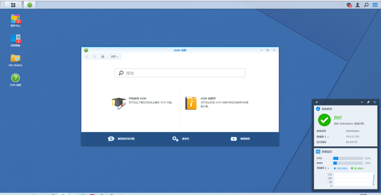
Task: Click the System Health info icon
Action: [x=318, y=109]
